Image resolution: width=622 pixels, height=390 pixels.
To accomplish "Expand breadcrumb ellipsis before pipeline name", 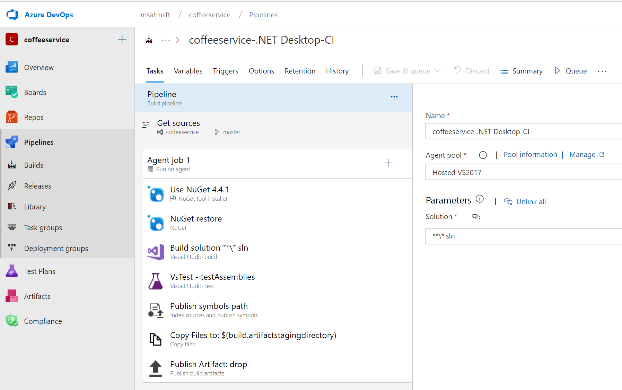I will (166, 40).
